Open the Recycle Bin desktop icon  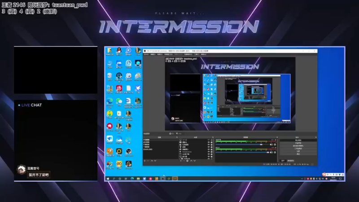pyautogui.click(x=109, y=75)
